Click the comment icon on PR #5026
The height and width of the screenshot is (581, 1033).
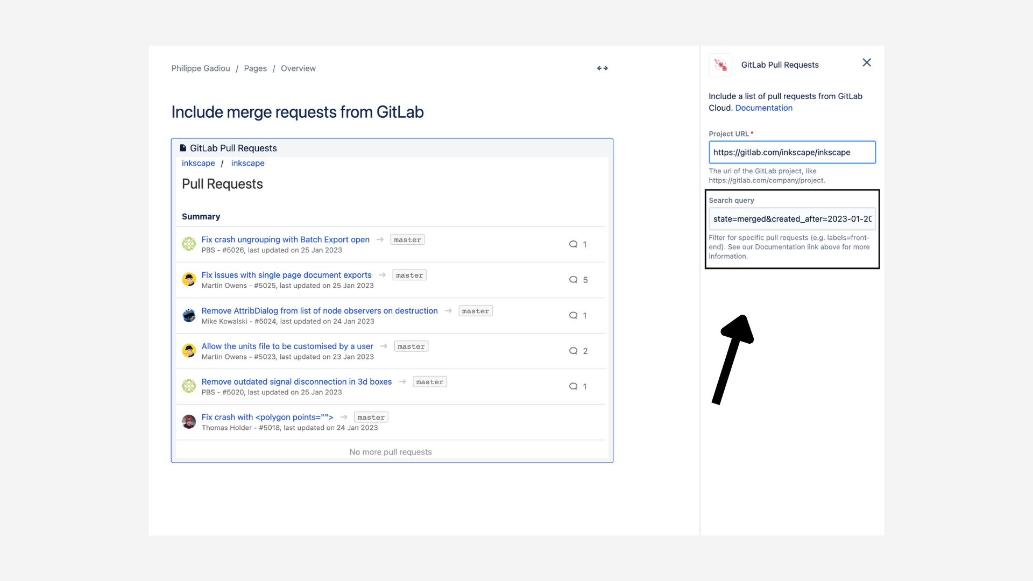click(574, 244)
